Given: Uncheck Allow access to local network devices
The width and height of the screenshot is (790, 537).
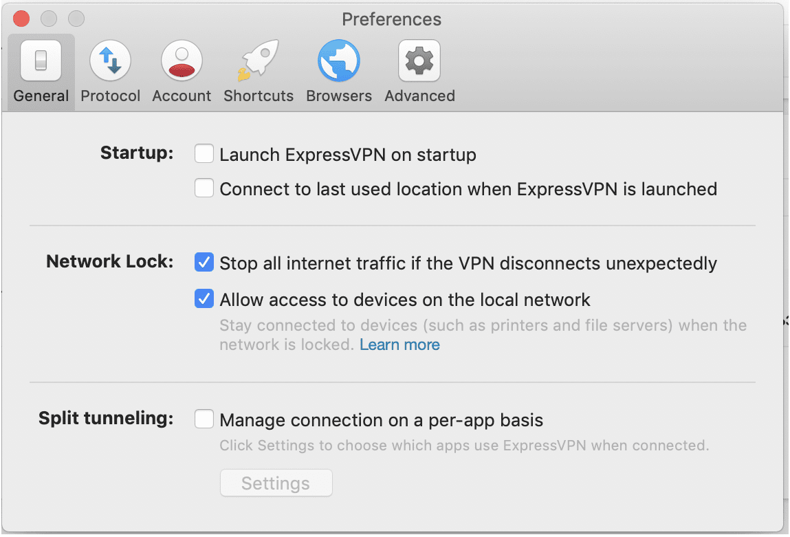Looking at the screenshot, I should (x=204, y=299).
